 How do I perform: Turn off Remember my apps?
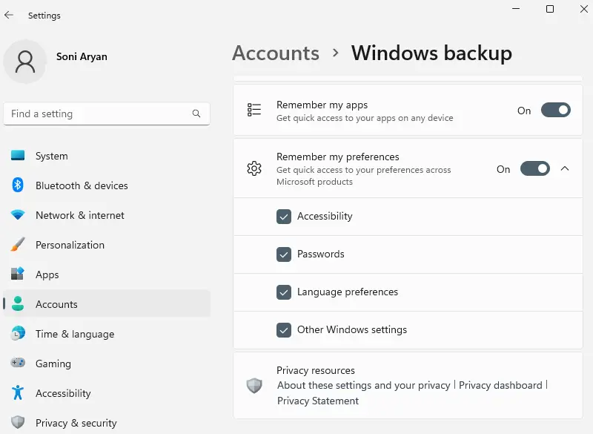tap(555, 110)
